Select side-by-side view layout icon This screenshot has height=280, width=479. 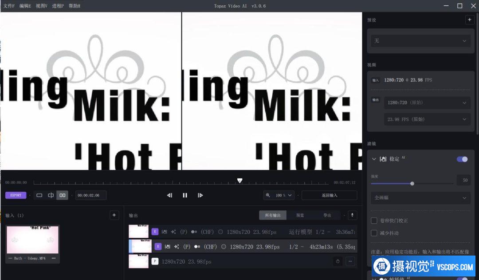click(63, 195)
